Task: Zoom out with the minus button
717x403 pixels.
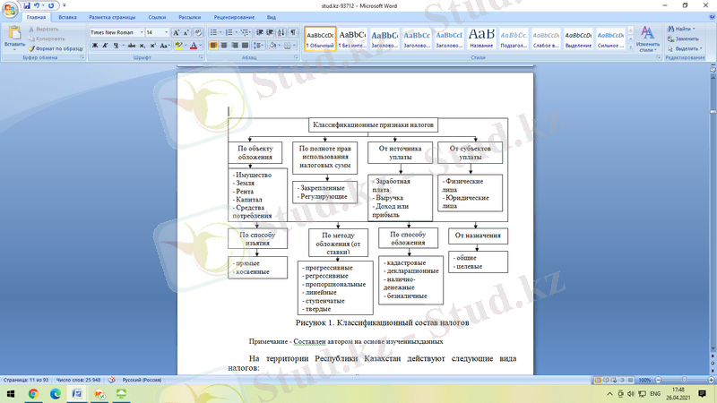Action: (659, 380)
